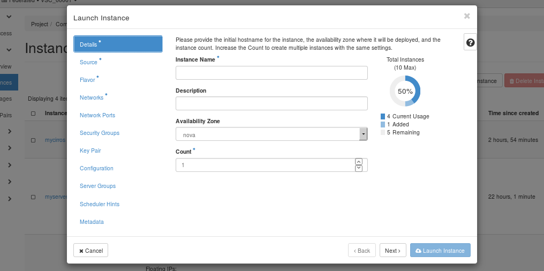The width and height of the screenshot is (544, 271).
Task: Decrease the Count value with down arrow
Action: (359, 168)
